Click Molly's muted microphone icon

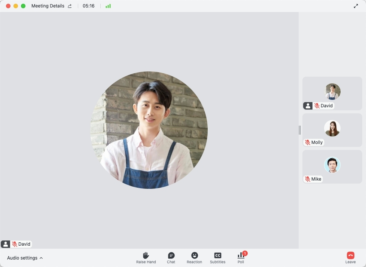[x=307, y=142]
